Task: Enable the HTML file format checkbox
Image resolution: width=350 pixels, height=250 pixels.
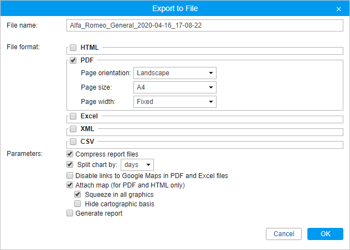Action: pyautogui.click(x=73, y=48)
